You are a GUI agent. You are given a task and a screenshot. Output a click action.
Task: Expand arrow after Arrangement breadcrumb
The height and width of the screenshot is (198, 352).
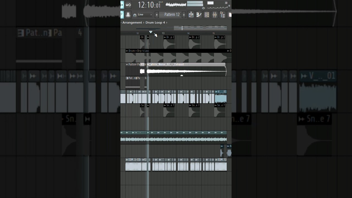coord(144,23)
